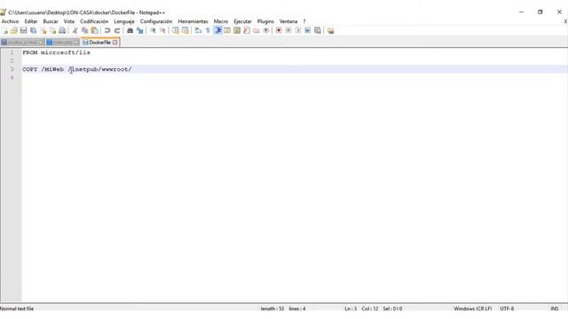568x319 pixels.
Task: Minimize the Notepad++ window
Action: [x=521, y=12]
